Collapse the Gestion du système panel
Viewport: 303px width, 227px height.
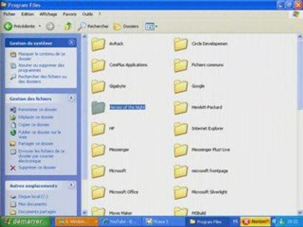pyautogui.click(x=72, y=43)
